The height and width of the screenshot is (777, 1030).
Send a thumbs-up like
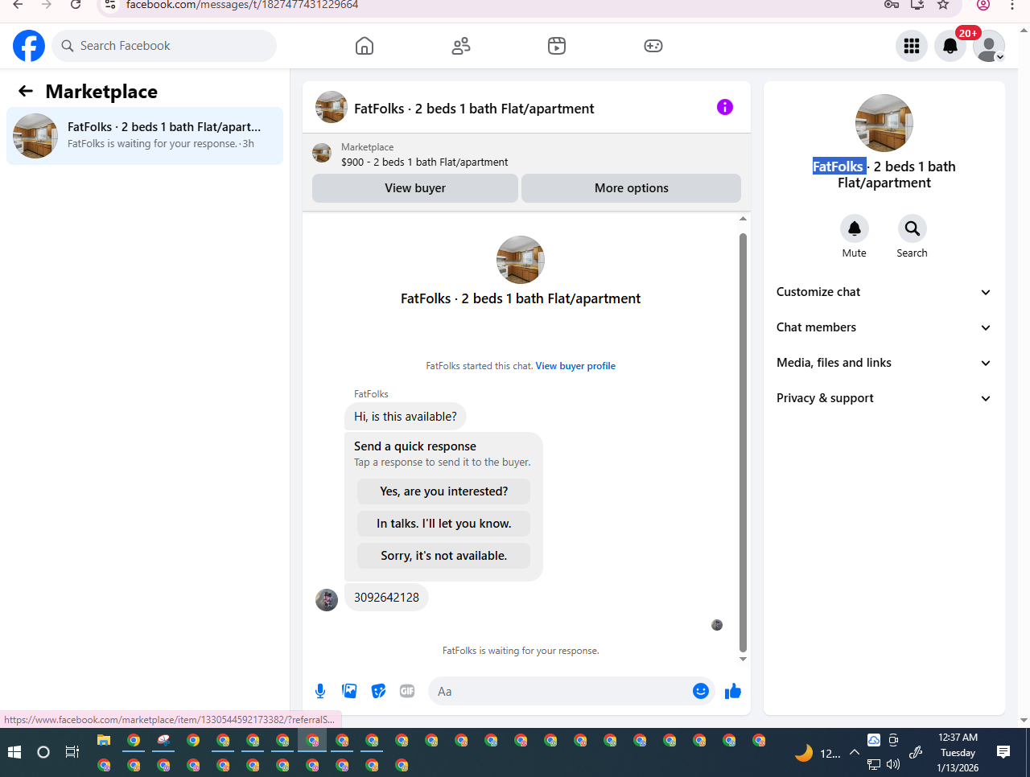click(733, 691)
